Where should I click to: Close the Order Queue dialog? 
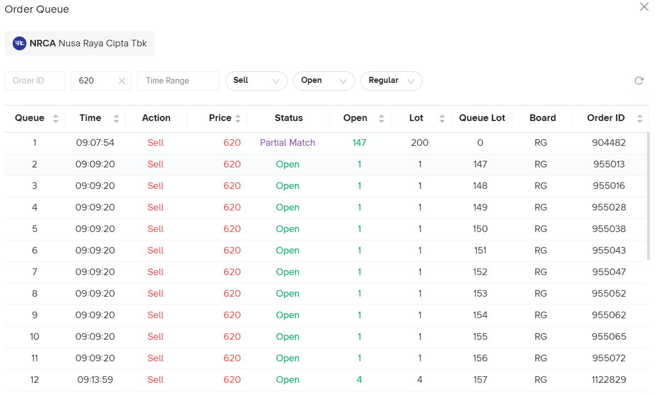644,7
